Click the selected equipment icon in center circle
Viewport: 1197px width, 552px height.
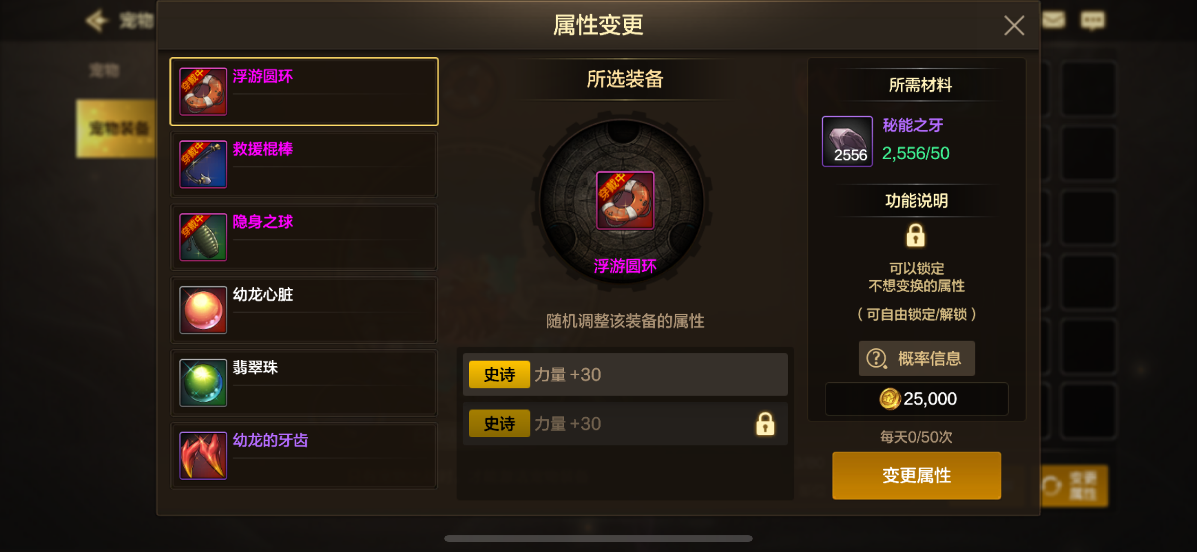[625, 200]
